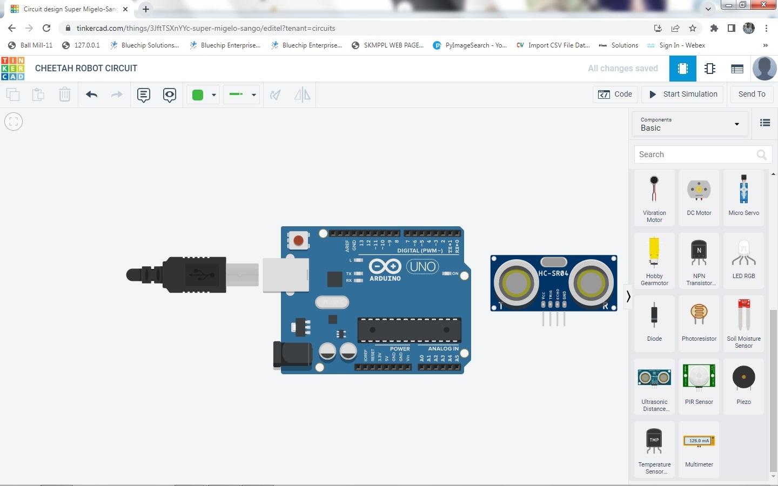Share this page icon
The height and width of the screenshot is (486, 778).
pos(675,28)
